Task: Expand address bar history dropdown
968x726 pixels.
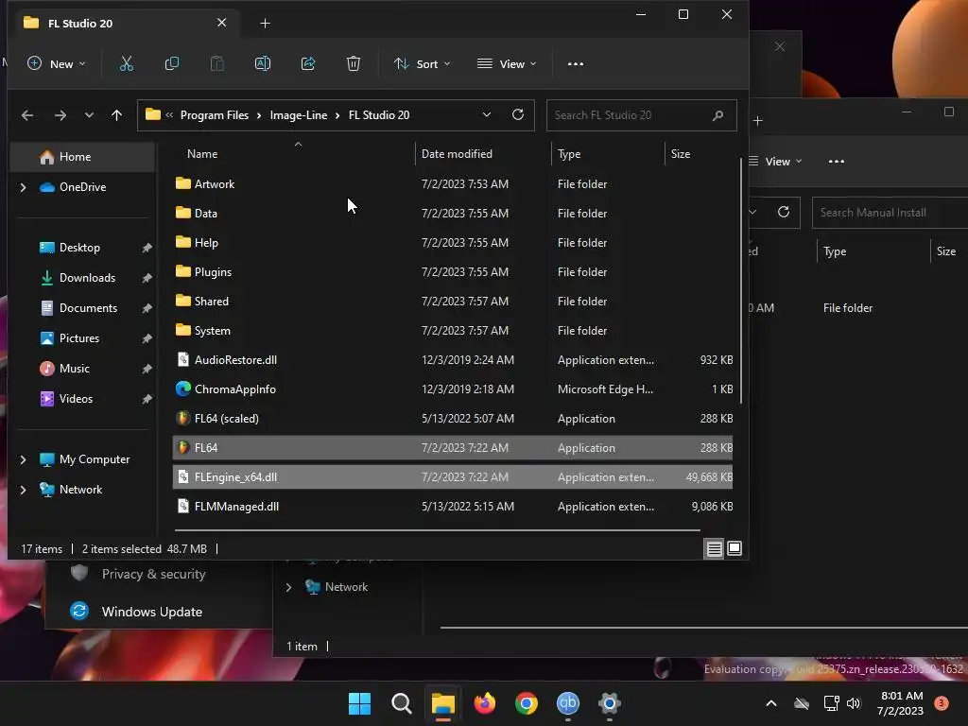Action: pyautogui.click(x=487, y=114)
